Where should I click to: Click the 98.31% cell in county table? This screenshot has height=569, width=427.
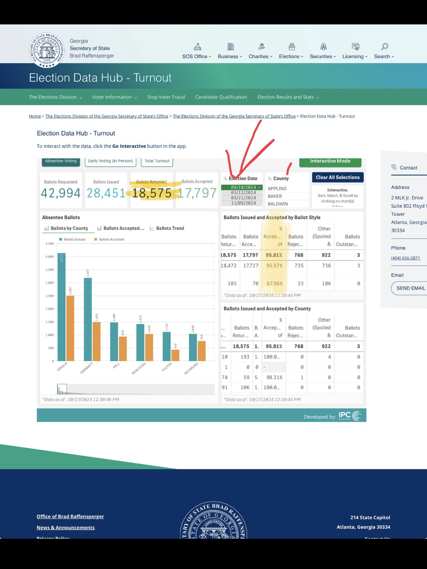(274, 377)
